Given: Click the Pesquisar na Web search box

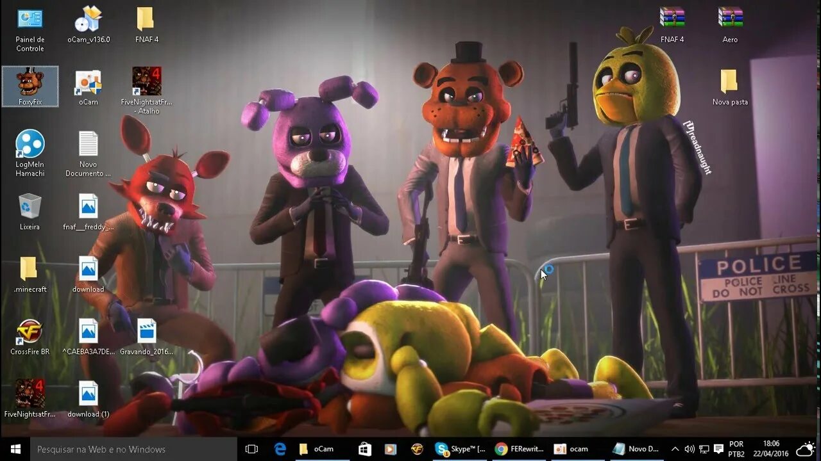Looking at the screenshot, I should tap(134, 449).
